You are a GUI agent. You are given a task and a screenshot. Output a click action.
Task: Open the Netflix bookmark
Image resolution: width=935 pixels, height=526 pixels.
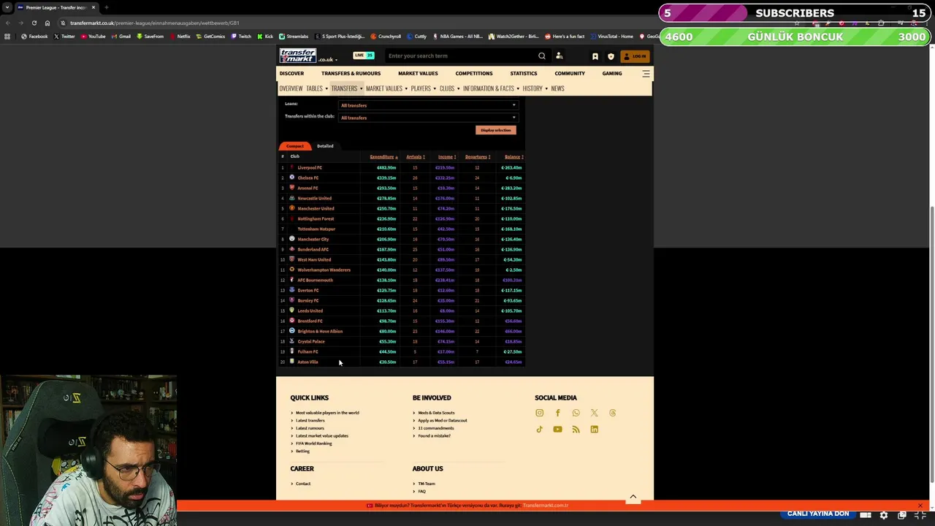(x=180, y=37)
